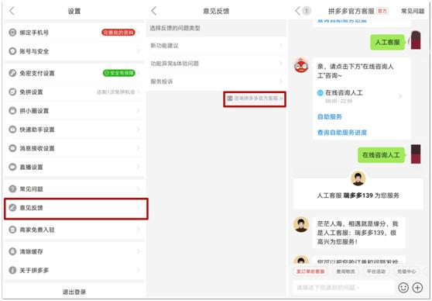Viewport: 432px width, 301px height.
Task: Go back from the 拼多多官方客服 chat
Action: [x=297, y=11]
